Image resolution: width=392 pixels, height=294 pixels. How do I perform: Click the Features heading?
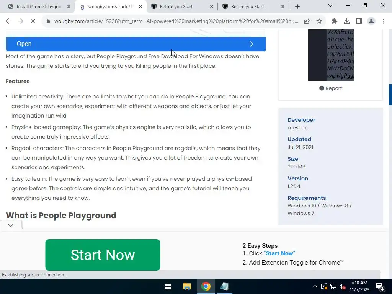point(18,81)
